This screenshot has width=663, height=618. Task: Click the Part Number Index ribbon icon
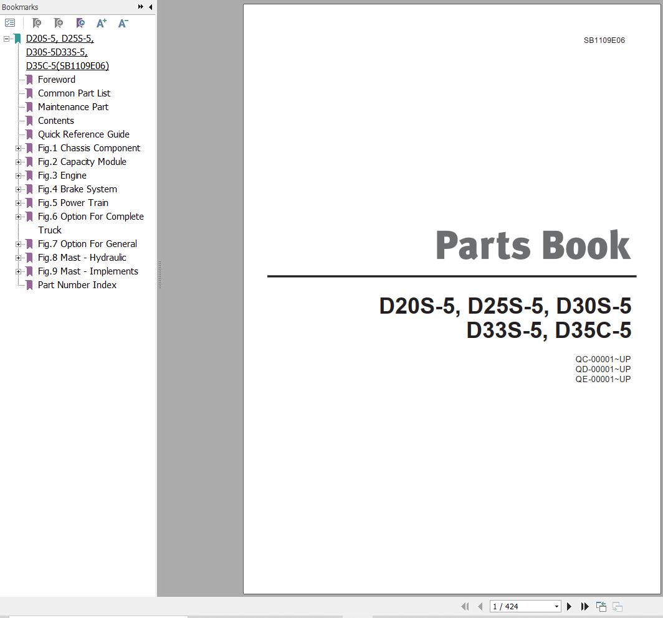point(29,285)
